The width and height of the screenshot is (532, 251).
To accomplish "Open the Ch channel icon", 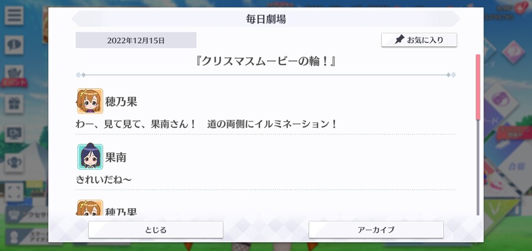I will coord(14,134).
